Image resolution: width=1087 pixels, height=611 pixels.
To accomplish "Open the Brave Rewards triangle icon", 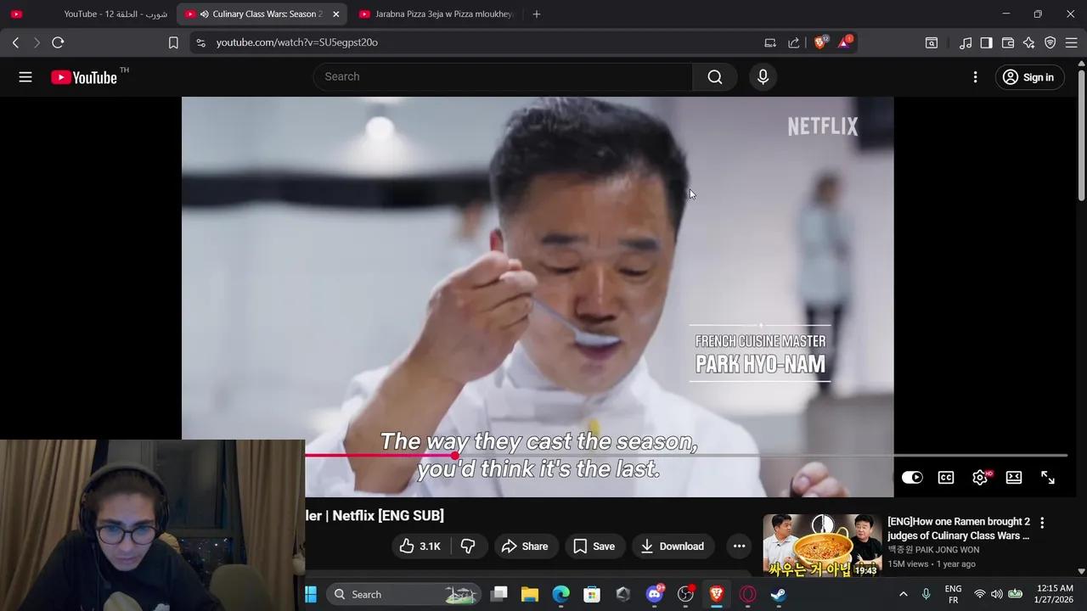I will (x=844, y=42).
